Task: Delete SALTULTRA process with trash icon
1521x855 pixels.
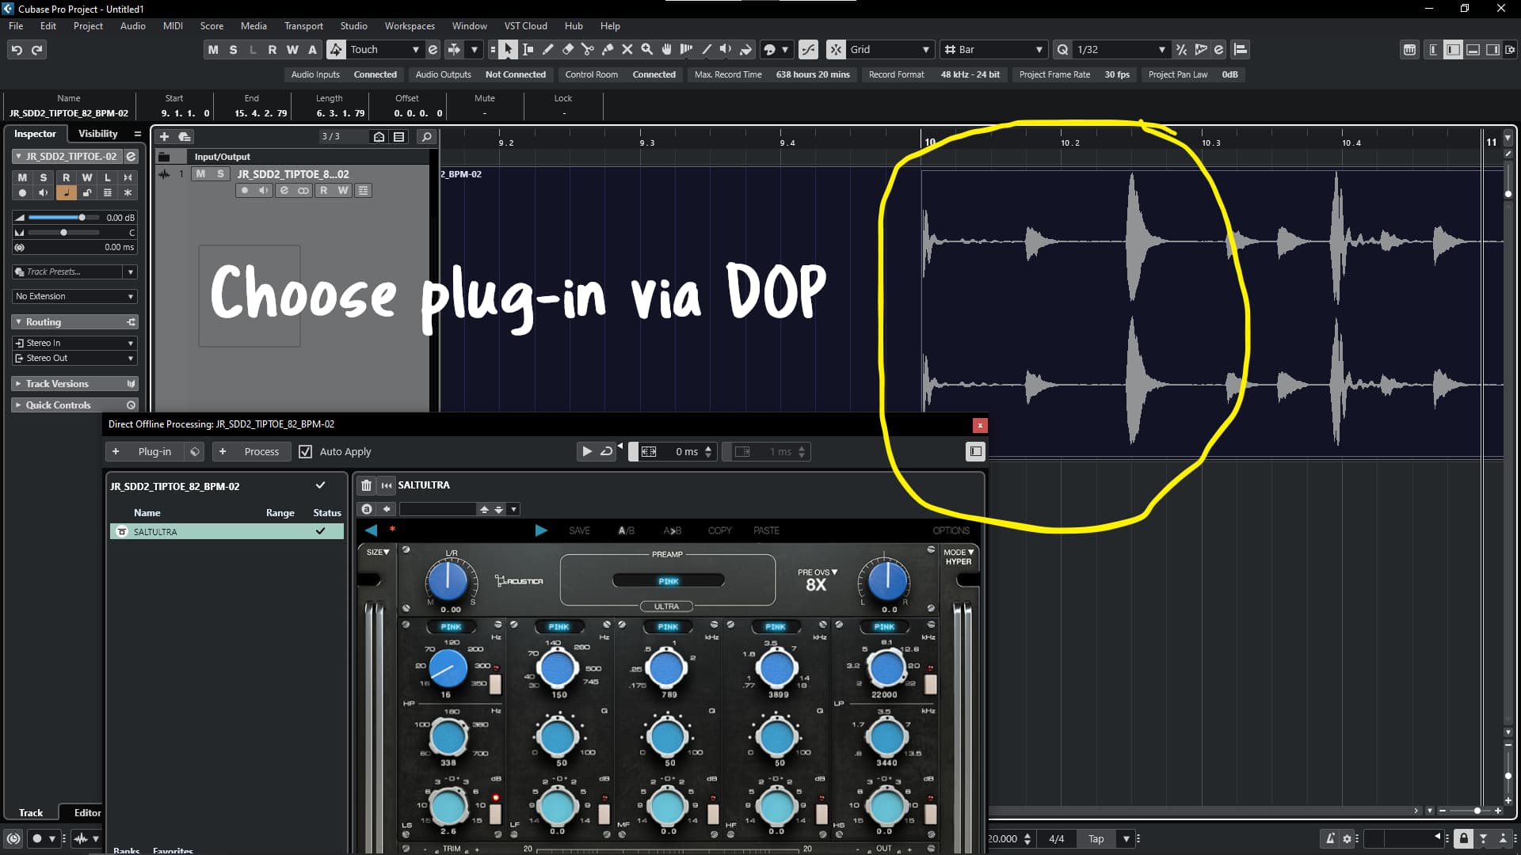Action: (366, 485)
